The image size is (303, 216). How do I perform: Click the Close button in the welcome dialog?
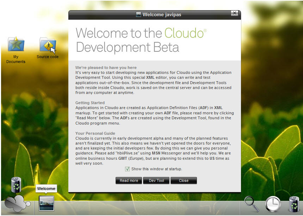tap(184, 181)
